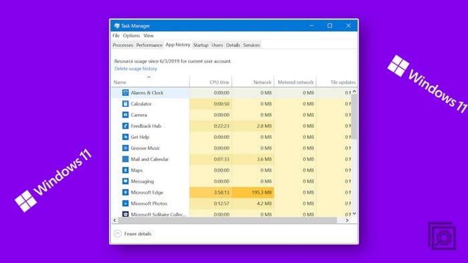This screenshot has height=263, width=468.
Task: Click the horizontal scrollbar left arrow
Action: pyautogui.click(x=114, y=220)
